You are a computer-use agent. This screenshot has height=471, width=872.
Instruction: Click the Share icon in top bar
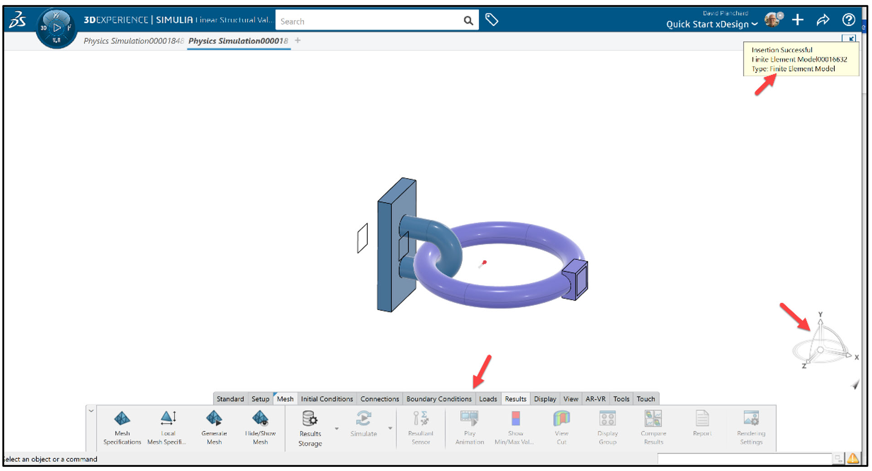pos(823,19)
